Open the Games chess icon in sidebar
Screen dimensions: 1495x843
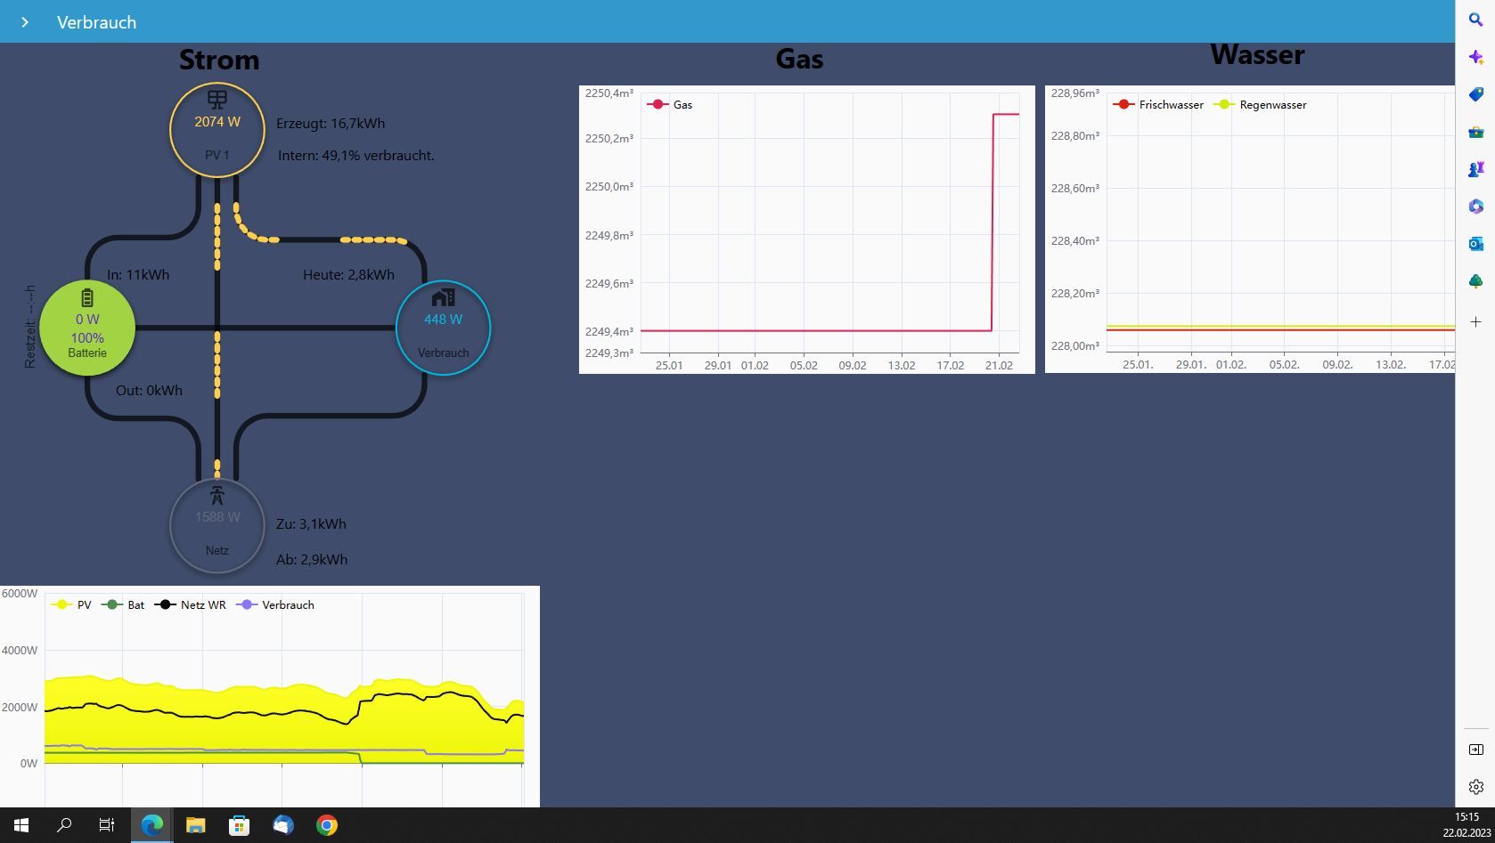coord(1475,169)
